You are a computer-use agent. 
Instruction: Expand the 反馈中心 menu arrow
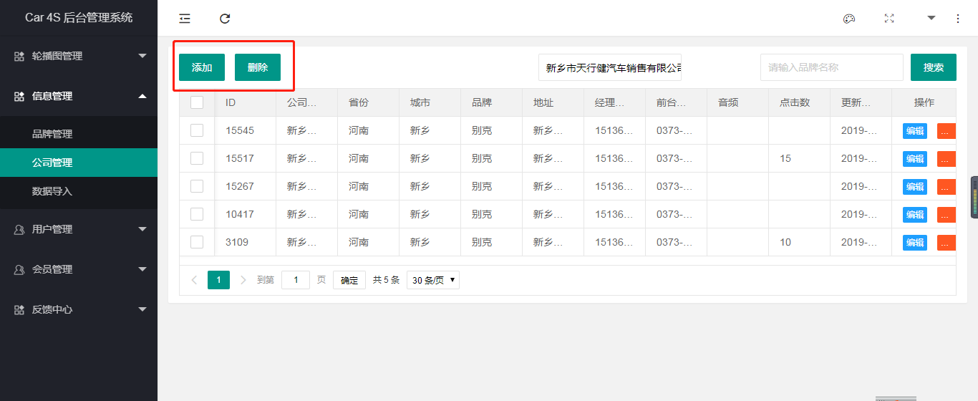[x=142, y=309]
